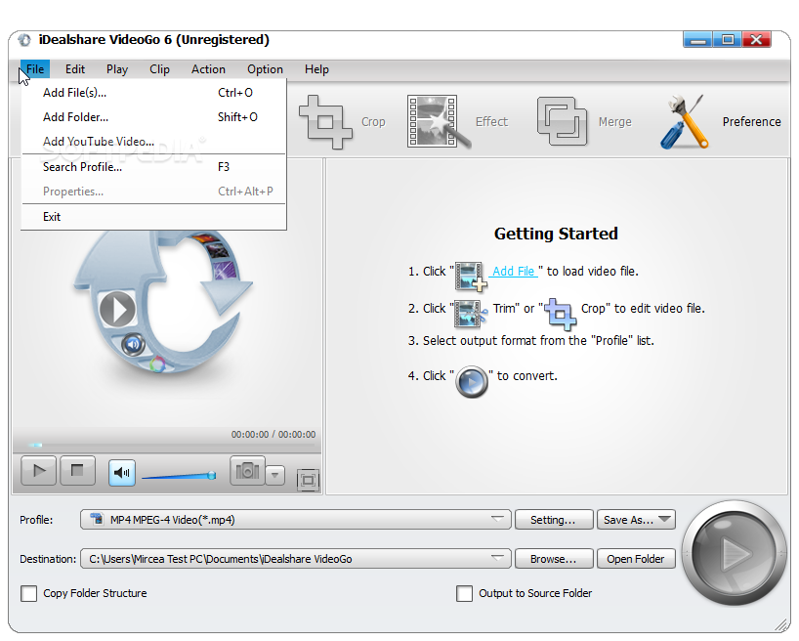Play the video preview
Viewport: 799px width, 641px height.
[x=38, y=471]
